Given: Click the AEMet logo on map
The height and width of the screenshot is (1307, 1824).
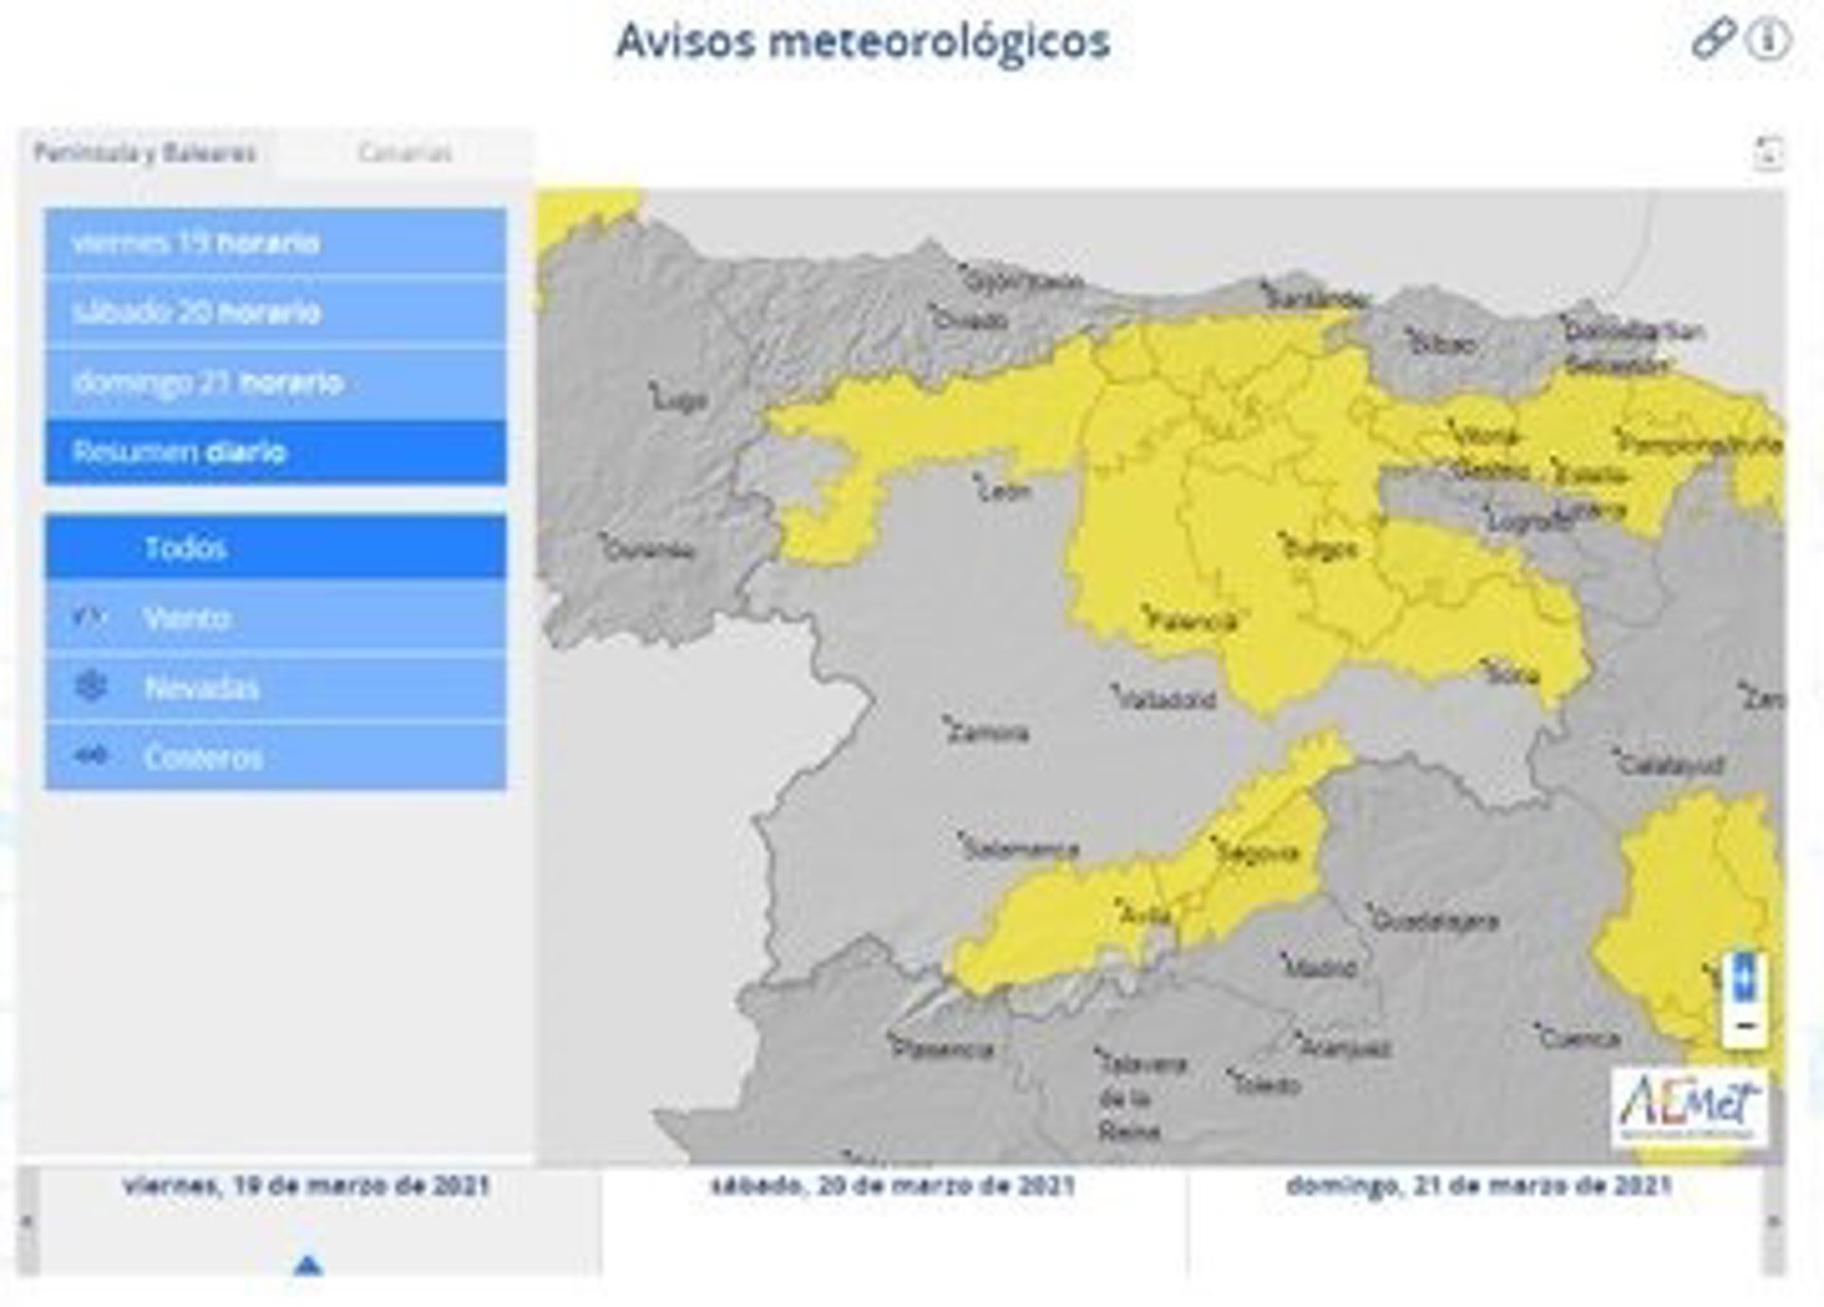Looking at the screenshot, I should [1688, 1107].
